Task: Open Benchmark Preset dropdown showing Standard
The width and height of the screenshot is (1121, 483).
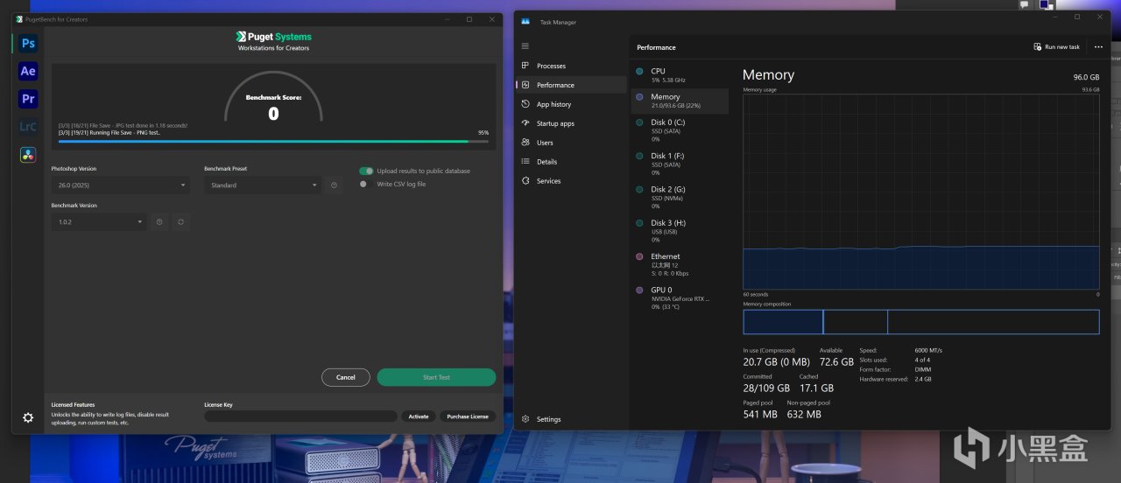Action: click(x=263, y=185)
